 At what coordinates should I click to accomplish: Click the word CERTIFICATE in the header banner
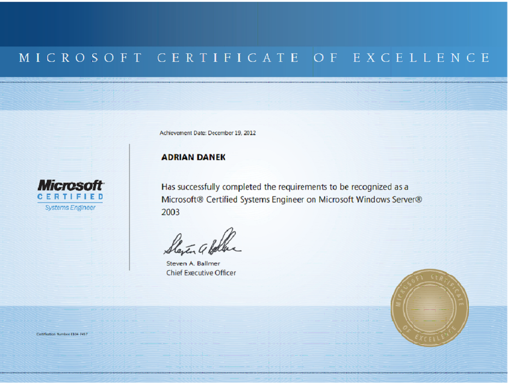pos(228,58)
